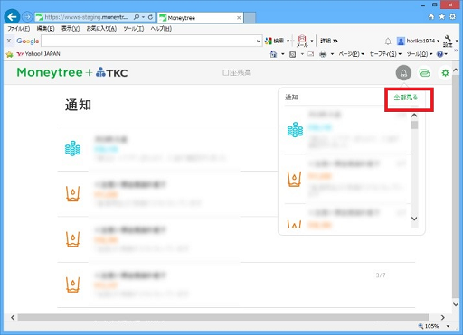Click notification popup scrollbar up arrow
463x335 pixels.
click(x=414, y=116)
